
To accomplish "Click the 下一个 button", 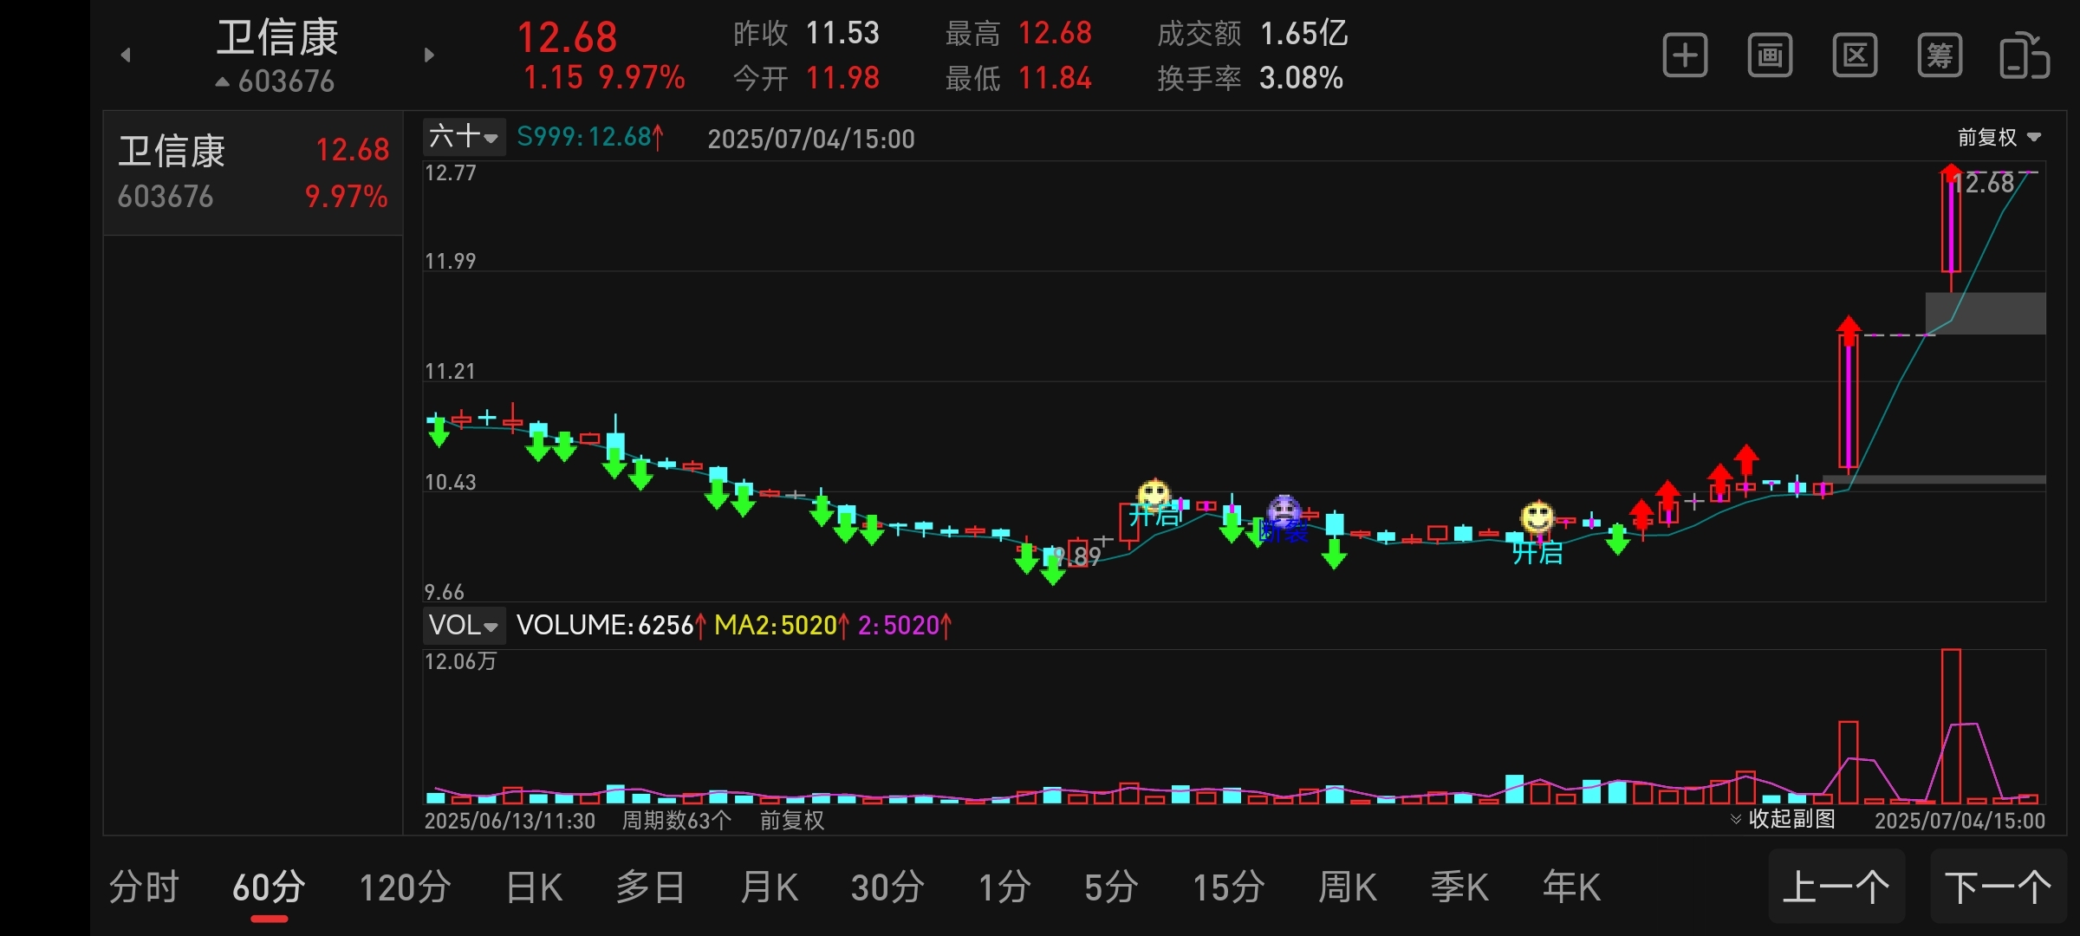I will 1999,887.
